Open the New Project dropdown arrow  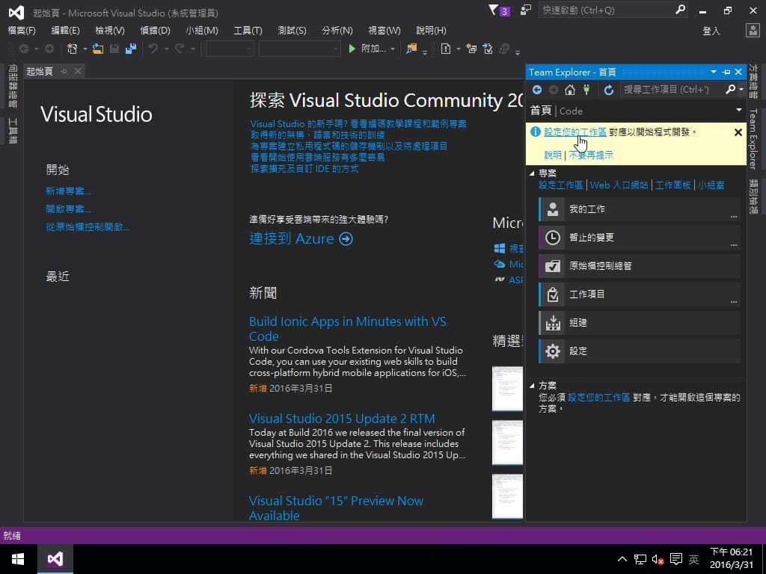[x=85, y=49]
